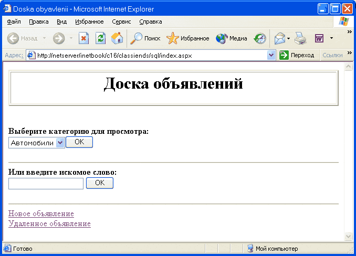
Task: Click the Ссылки links bar label
Action: click(x=332, y=55)
